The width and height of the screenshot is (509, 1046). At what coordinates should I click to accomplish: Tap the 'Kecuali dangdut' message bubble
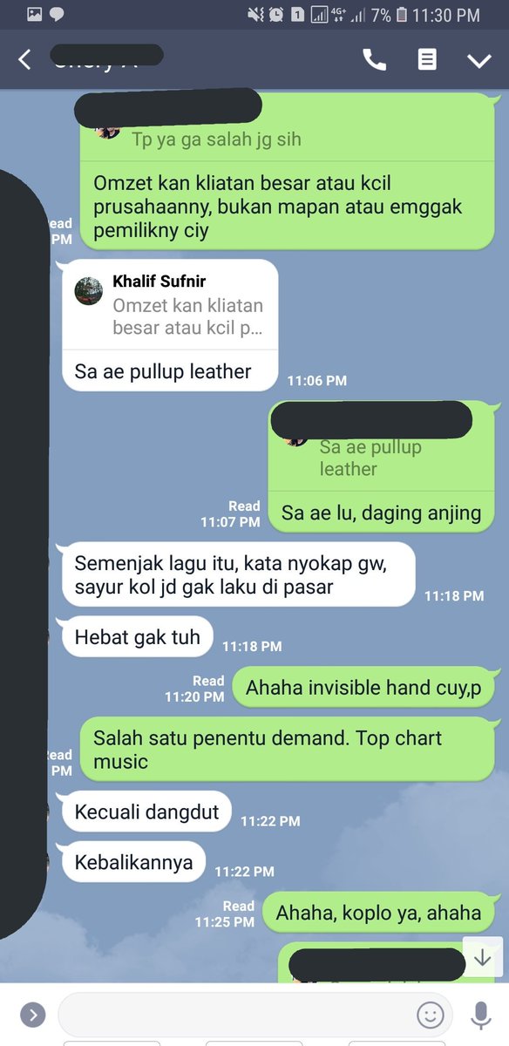coord(146,812)
